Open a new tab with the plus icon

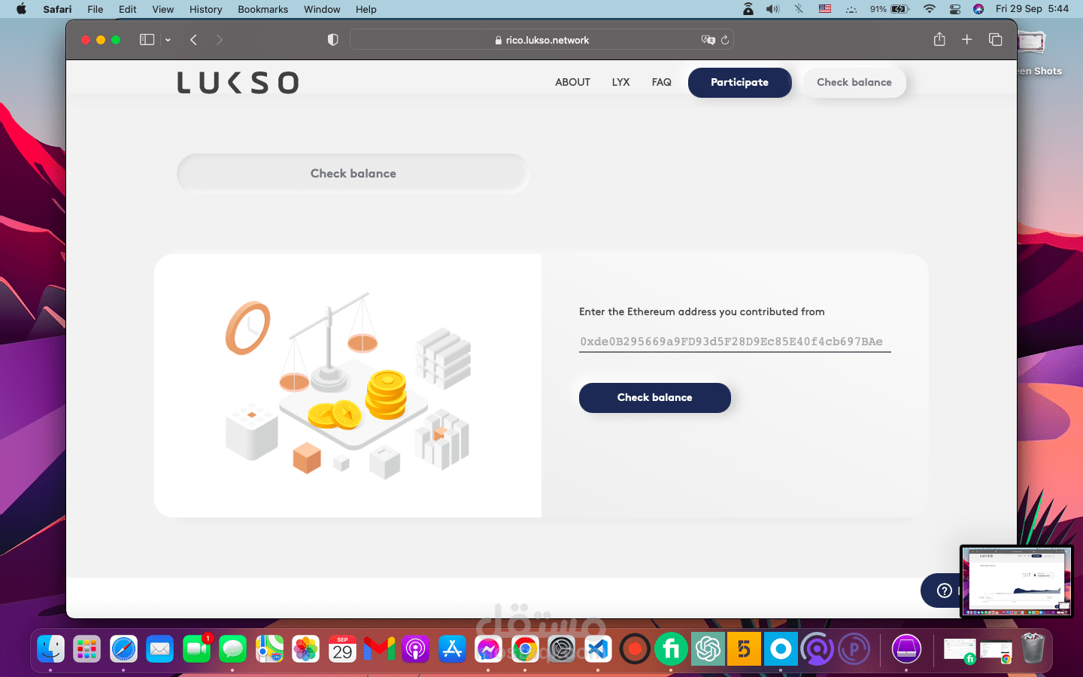[967, 39]
